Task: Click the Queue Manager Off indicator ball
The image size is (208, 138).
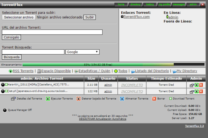Action: click(x=5, y=110)
